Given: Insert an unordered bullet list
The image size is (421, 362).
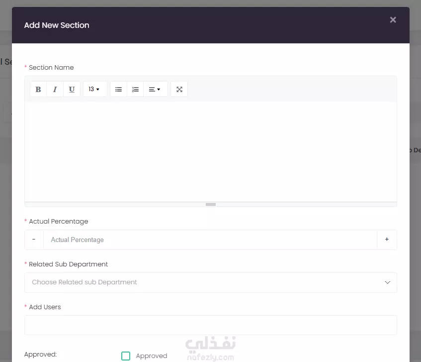Looking at the screenshot, I should (118, 89).
